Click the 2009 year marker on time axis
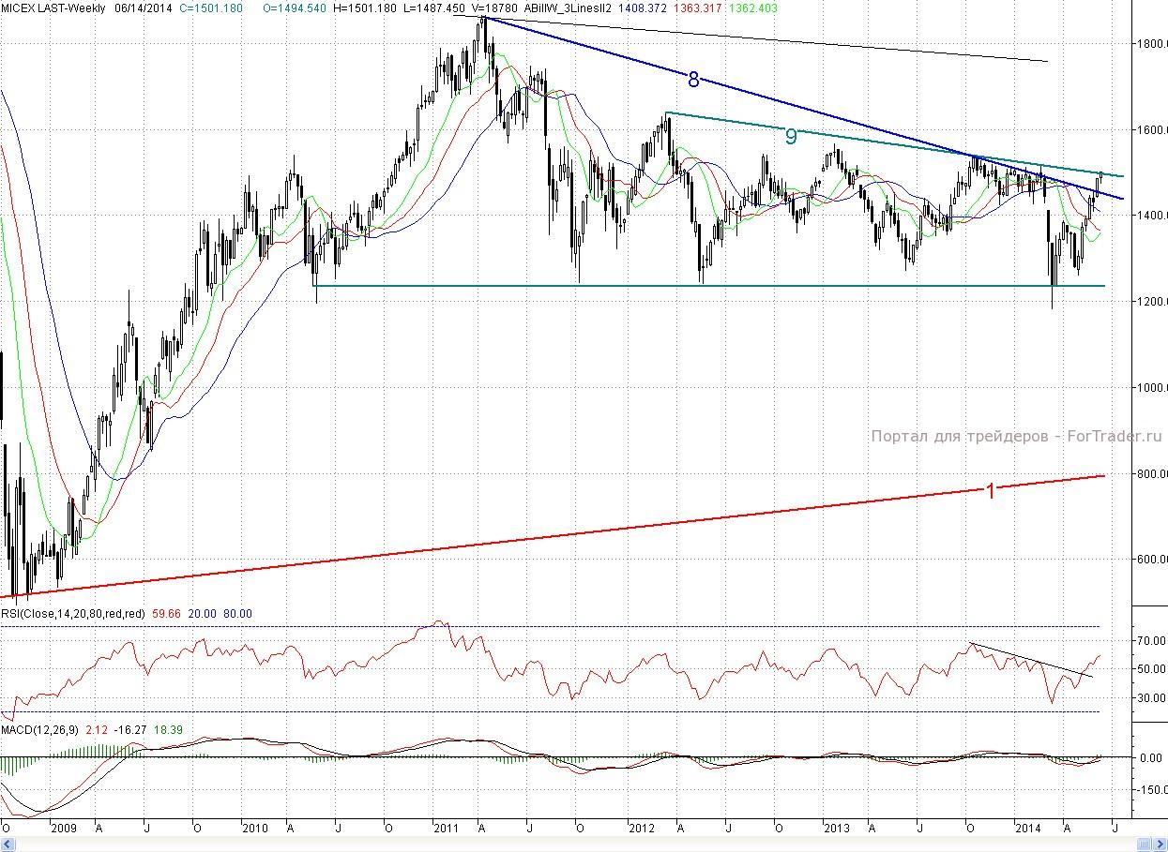 pos(62,829)
